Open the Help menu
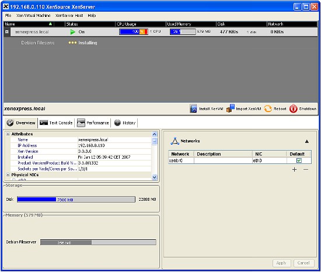This screenshot has height=272, width=321. tap(92, 16)
